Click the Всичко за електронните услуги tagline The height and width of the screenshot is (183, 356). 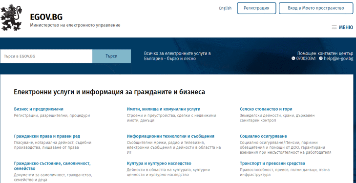pos(177,56)
